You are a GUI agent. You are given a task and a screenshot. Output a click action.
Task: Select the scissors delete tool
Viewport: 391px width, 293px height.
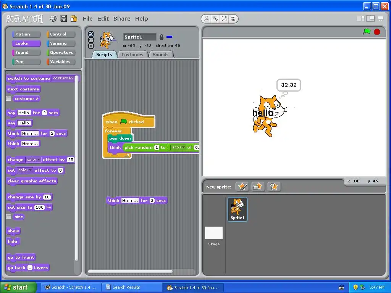pyautogui.click(x=215, y=19)
